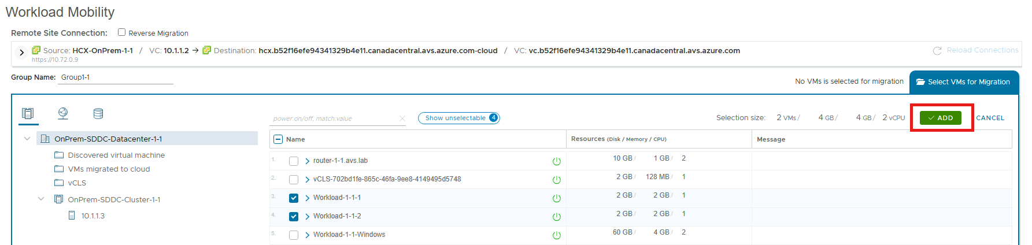Image resolution: width=1032 pixels, height=245 pixels.
Task: Click the CANCEL link
Action: (x=990, y=118)
